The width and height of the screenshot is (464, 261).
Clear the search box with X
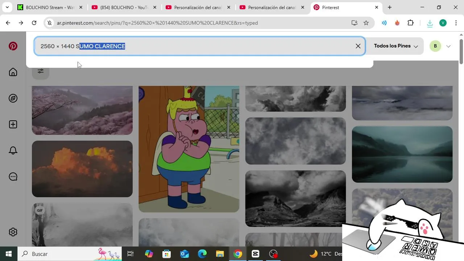coord(358,46)
